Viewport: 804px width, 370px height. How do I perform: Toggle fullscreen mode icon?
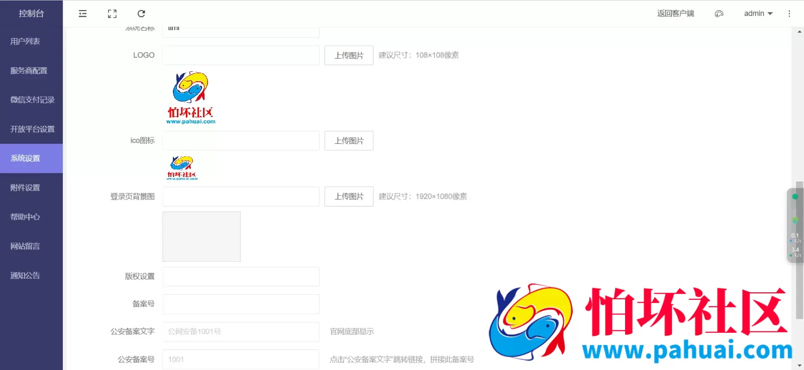(112, 14)
